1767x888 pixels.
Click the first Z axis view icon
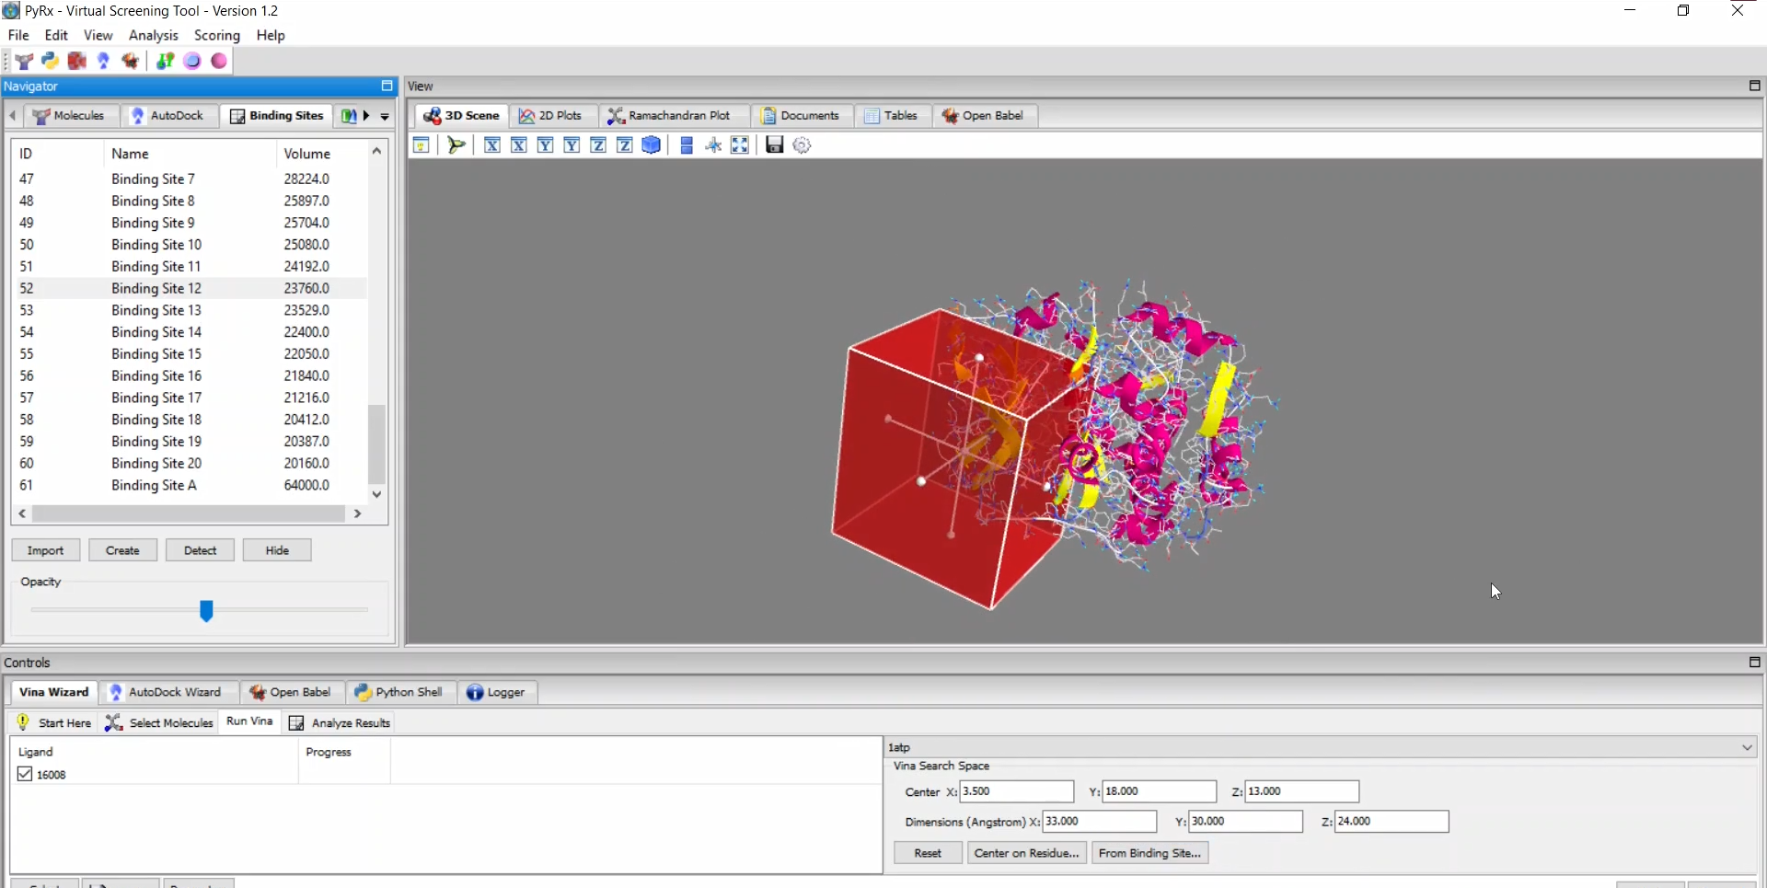pyautogui.click(x=598, y=145)
